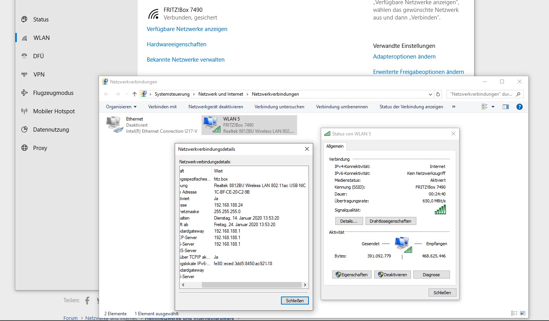Click the Wert column header
The height and width of the screenshot is (321, 549).
(260, 171)
